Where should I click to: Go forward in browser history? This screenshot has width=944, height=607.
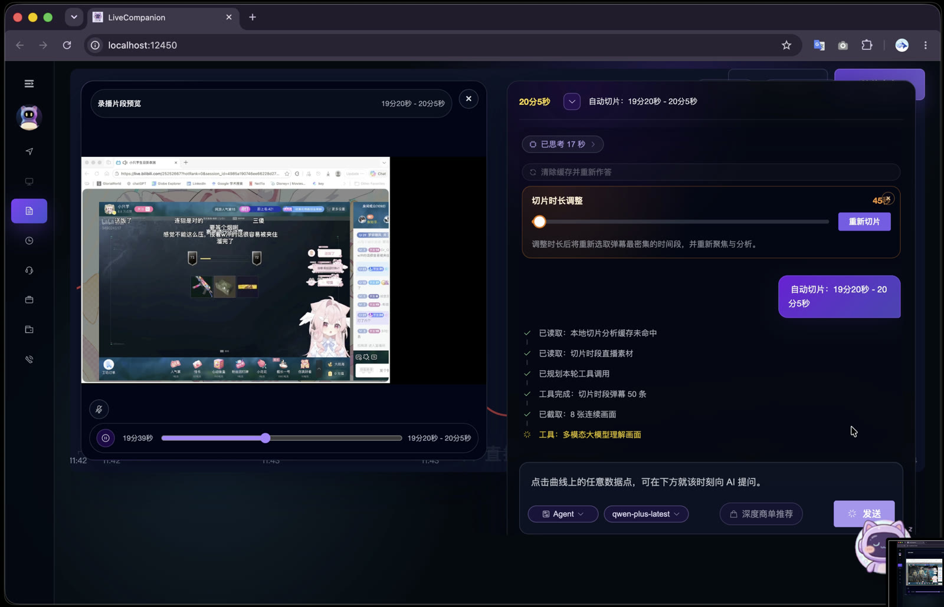pyautogui.click(x=43, y=45)
